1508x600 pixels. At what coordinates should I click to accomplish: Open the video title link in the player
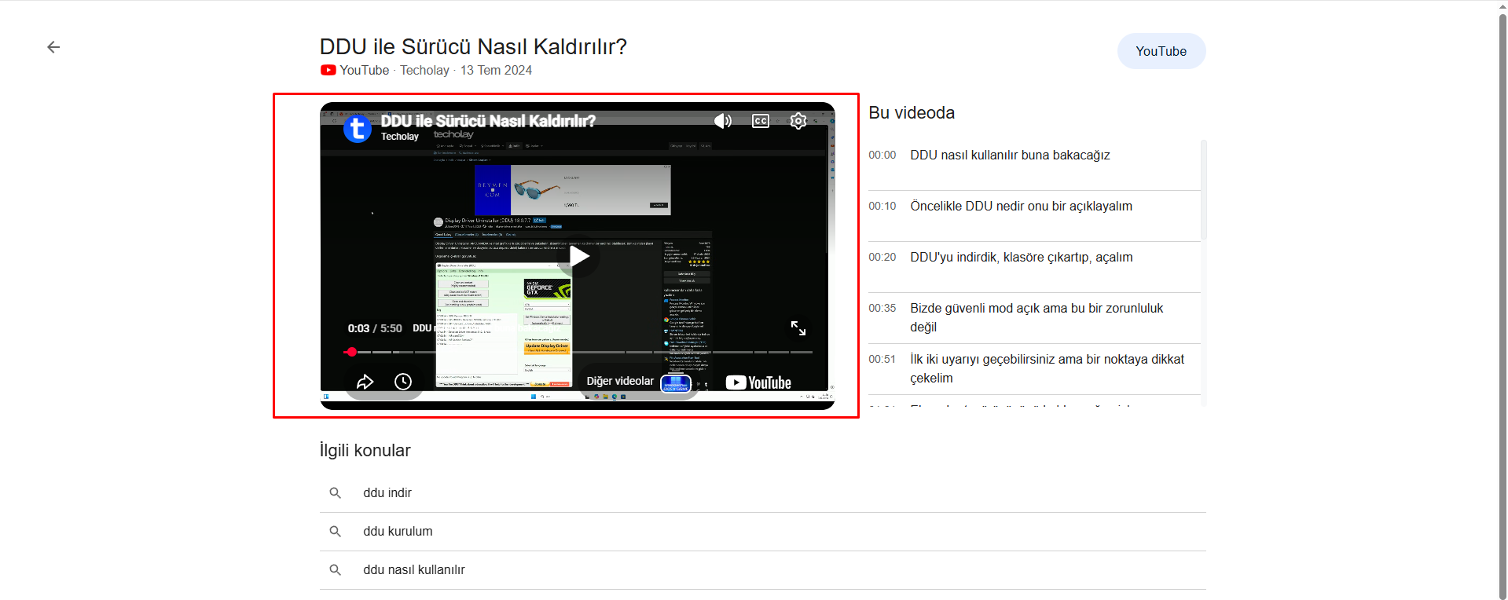[488, 121]
